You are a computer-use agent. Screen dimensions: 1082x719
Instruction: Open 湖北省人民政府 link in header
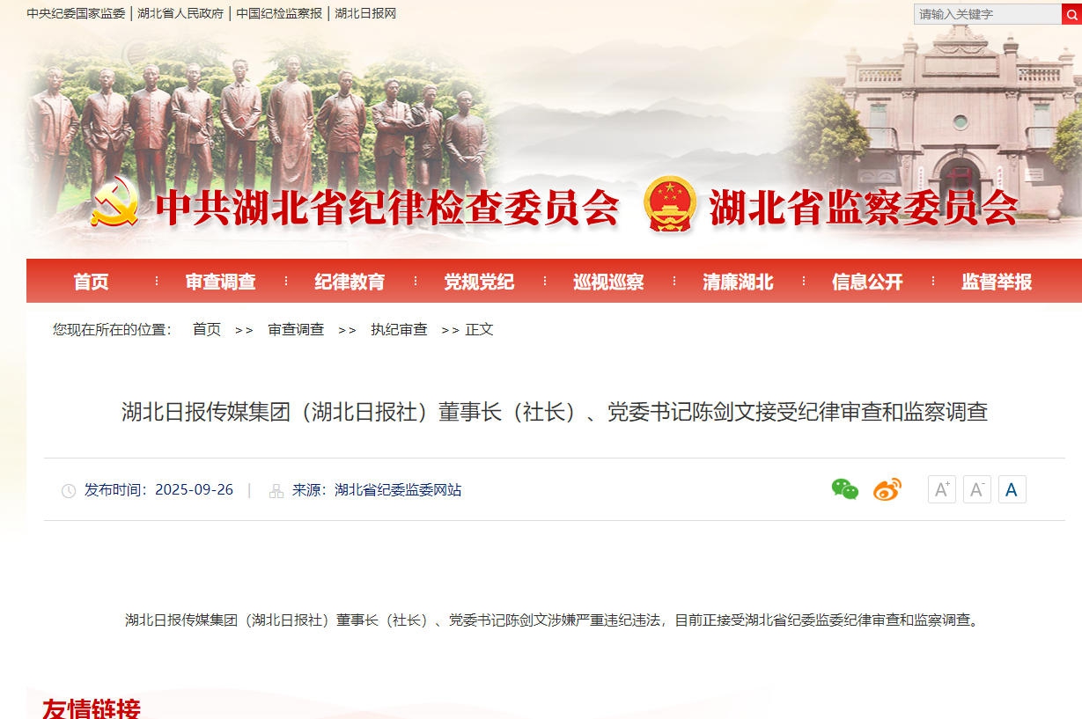point(180,13)
